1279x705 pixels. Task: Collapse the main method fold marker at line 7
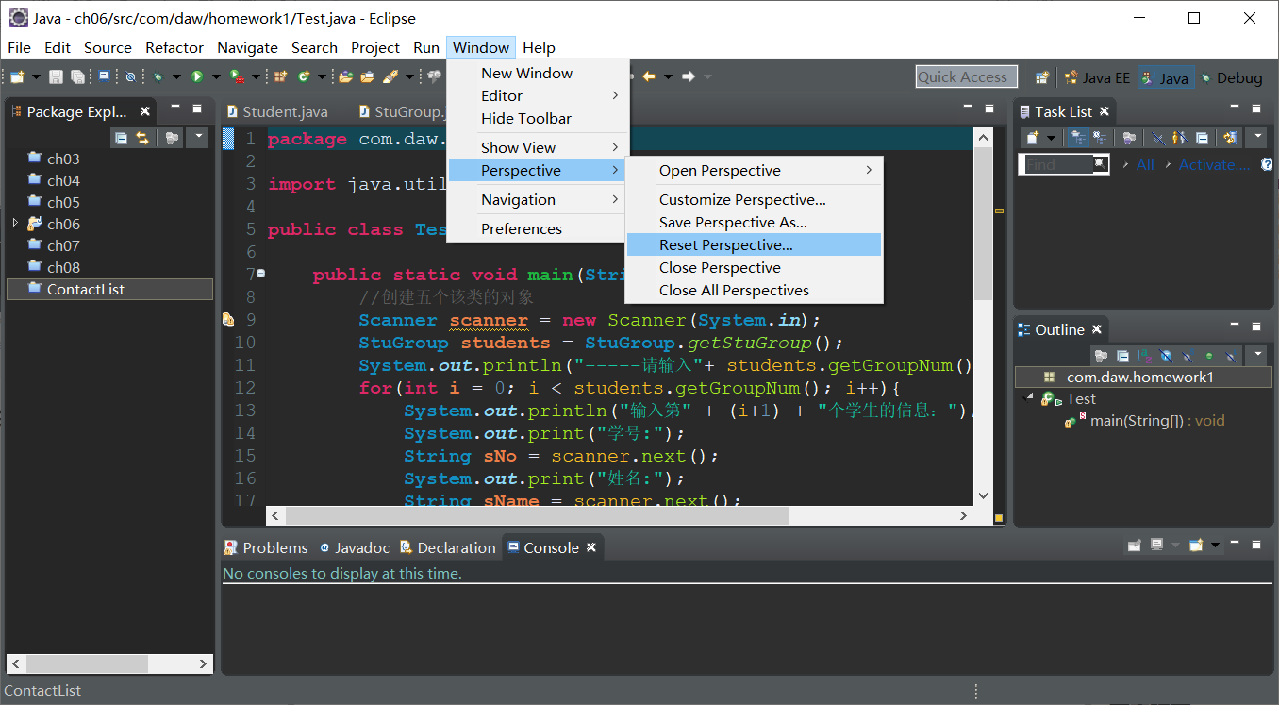pyautogui.click(x=261, y=274)
